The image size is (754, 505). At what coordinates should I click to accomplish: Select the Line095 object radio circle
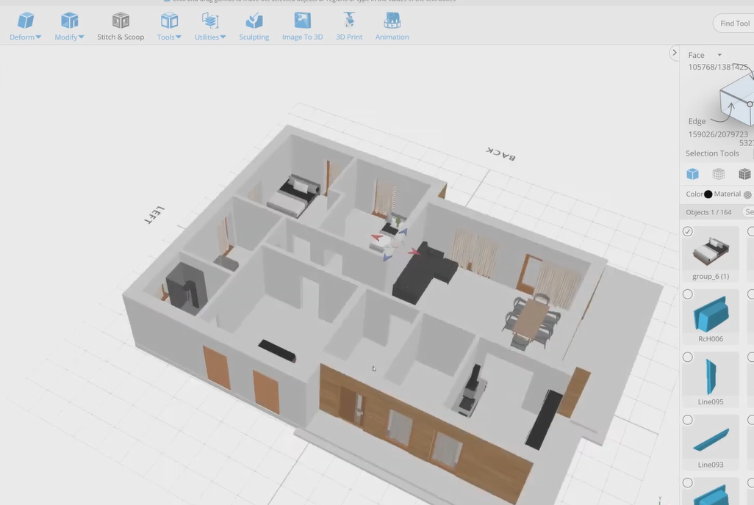point(688,357)
